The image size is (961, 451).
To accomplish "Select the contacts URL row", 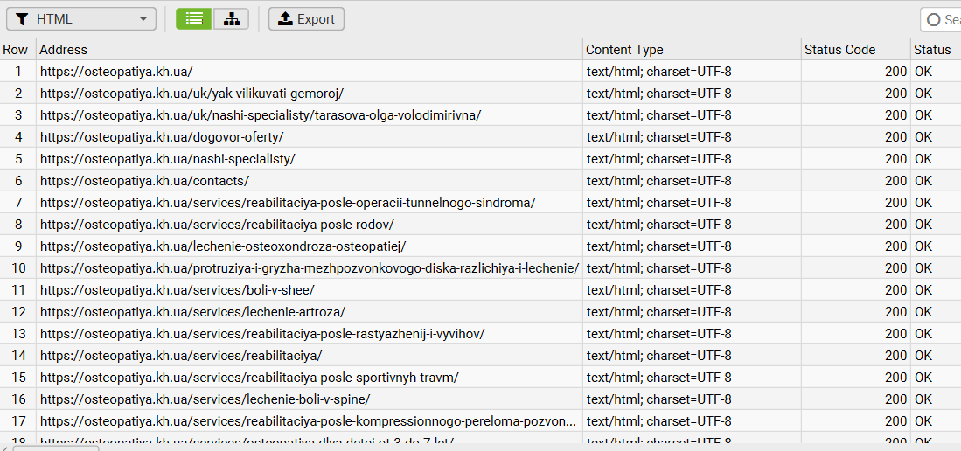I will tap(144, 181).
